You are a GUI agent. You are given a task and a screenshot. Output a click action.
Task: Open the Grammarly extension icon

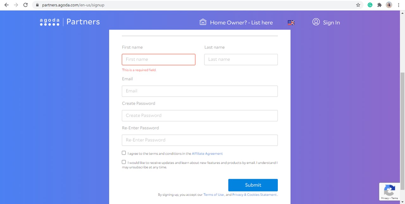370,5
